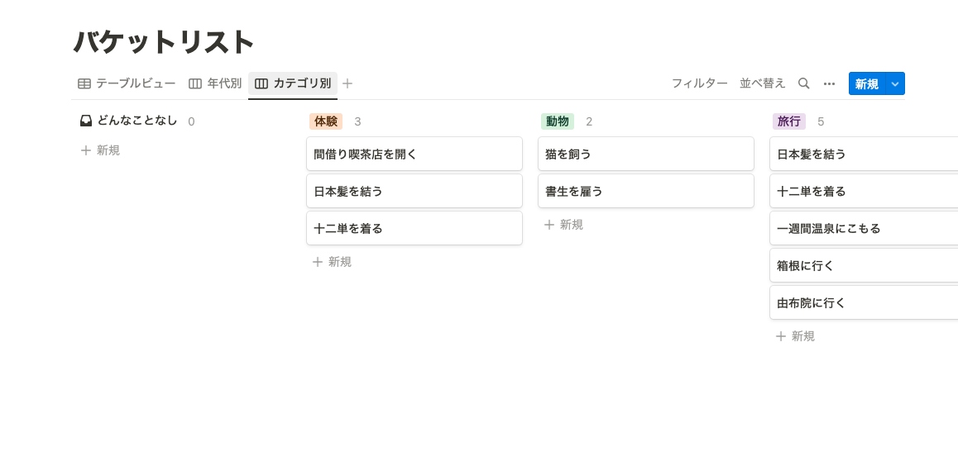Image resolution: width=958 pixels, height=461 pixels.
Task: Open the 並べ替え sort option
Action: pos(763,83)
